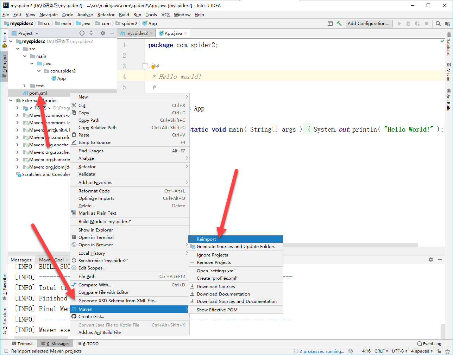Open the 4 spaces indent dropdown
The height and width of the screenshot is (355, 453).
coord(422,351)
